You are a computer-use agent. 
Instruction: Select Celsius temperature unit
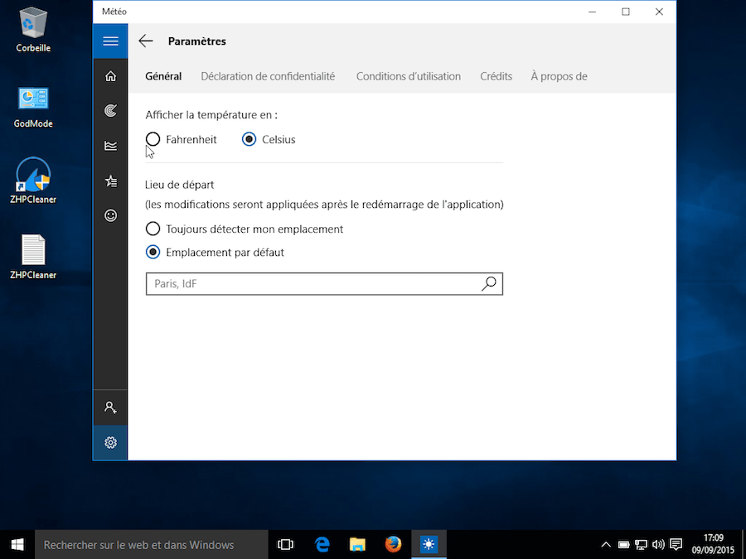tap(249, 140)
